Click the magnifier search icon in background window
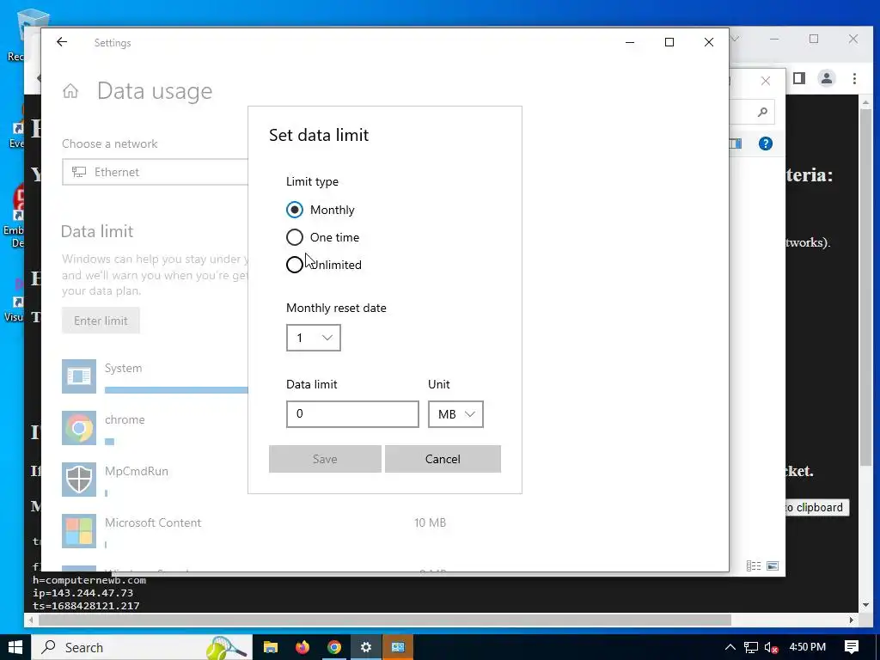The image size is (880, 660). click(x=762, y=113)
